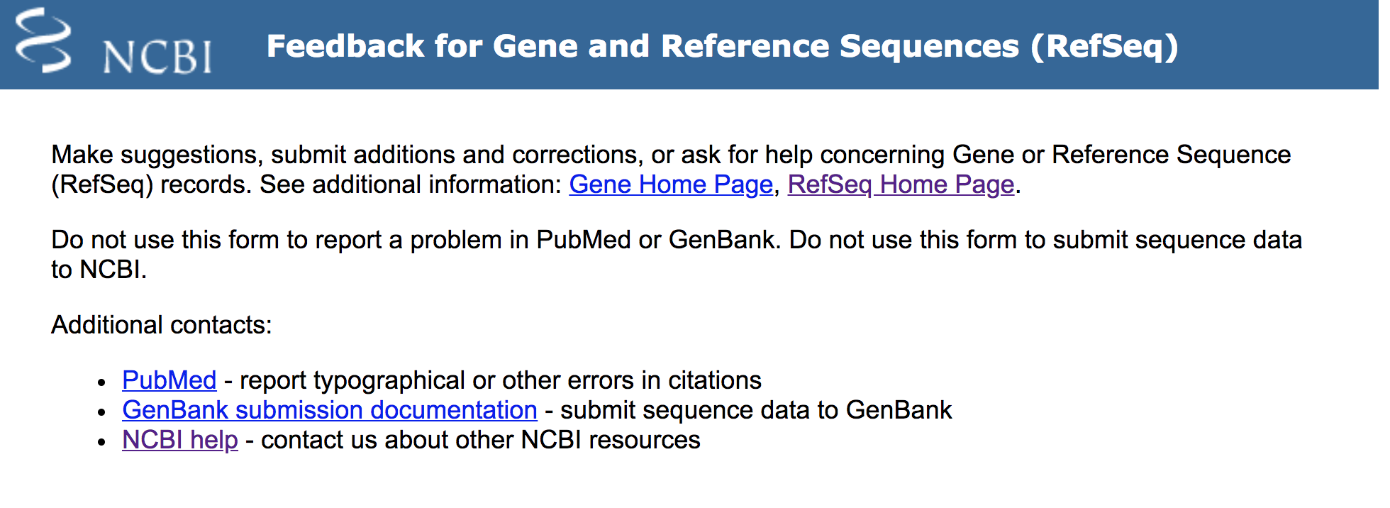The image size is (1390, 508).
Task: Select the NCBI logo graphic in the banner
Action: 45,44
